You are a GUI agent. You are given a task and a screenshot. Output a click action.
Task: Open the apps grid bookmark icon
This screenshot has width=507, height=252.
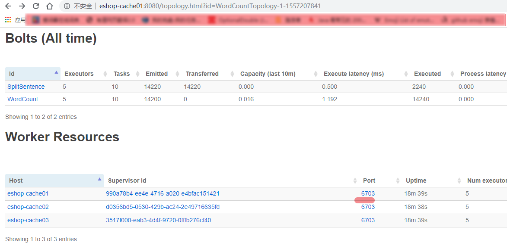tap(8, 20)
